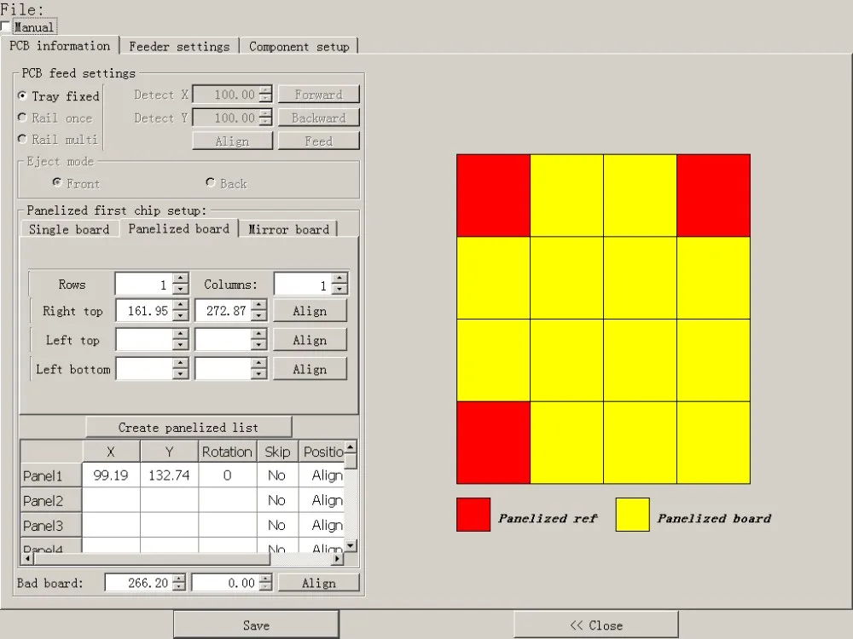The image size is (853, 639).
Task: Select the Panel2 row header
Action: tap(51, 500)
